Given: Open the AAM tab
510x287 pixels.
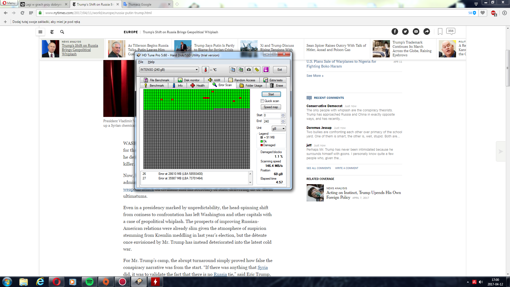Looking at the screenshot, I should tap(214, 80).
